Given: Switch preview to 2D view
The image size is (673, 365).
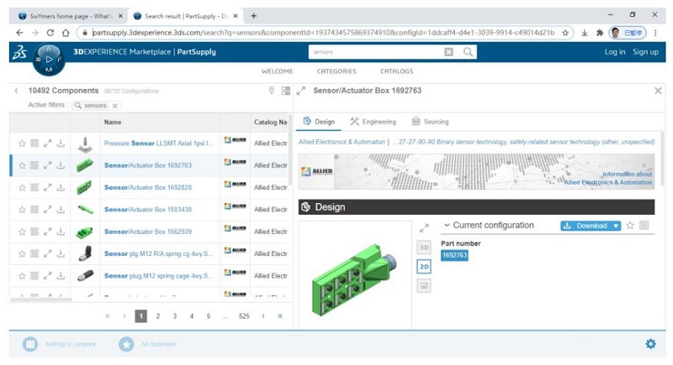Looking at the screenshot, I should 424,266.
